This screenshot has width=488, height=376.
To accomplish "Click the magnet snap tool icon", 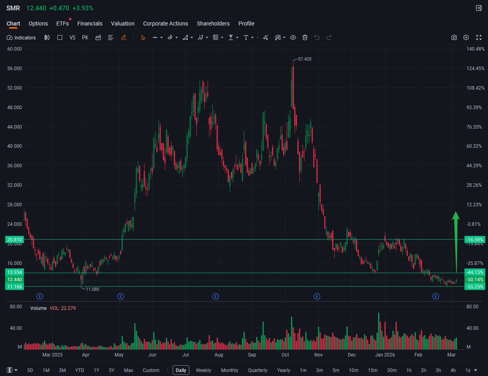I will point(278,37).
